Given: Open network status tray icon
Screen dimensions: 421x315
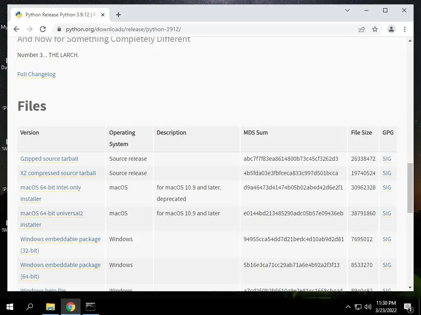Looking at the screenshot, I should [358, 307].
